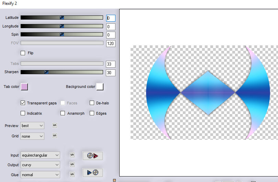Open the Tab color swatch
The width and height of the screenshot is (278, 182).
click(24, 87)
